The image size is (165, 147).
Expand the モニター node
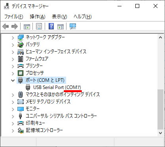click(x=13, y=109)
